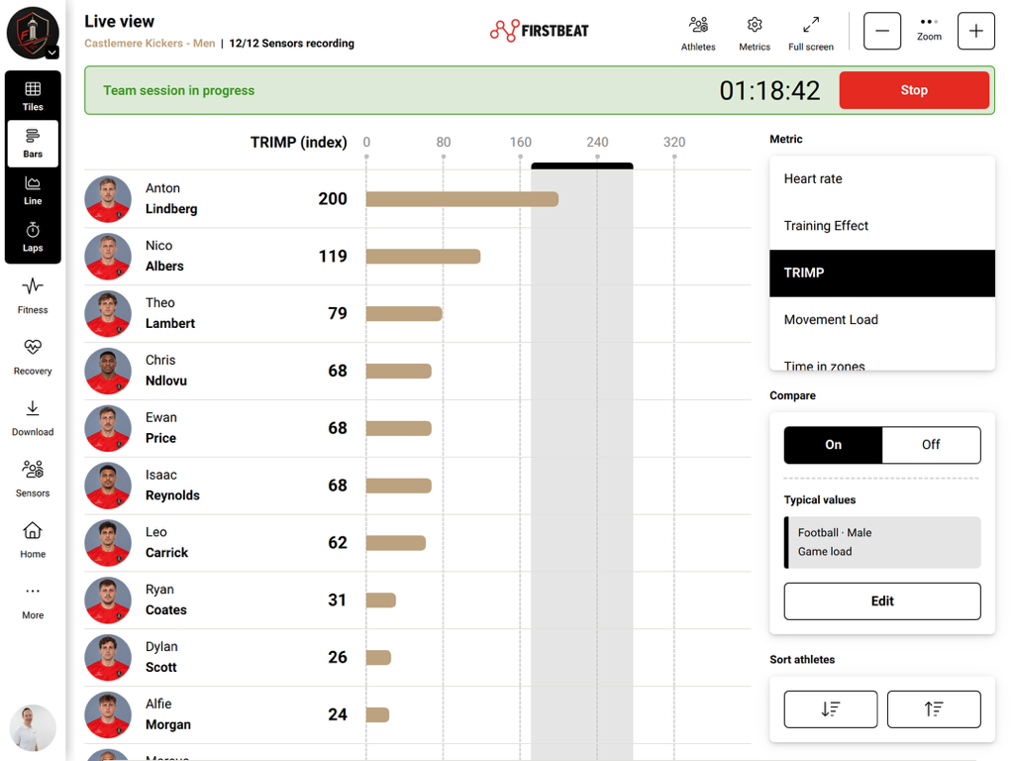1014x761 pixels.
Task: Click the Dylan Scott name
Action: tap(161, 657)
